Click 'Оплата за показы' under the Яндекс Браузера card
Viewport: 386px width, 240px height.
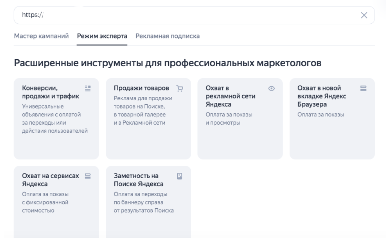[321, 115]
